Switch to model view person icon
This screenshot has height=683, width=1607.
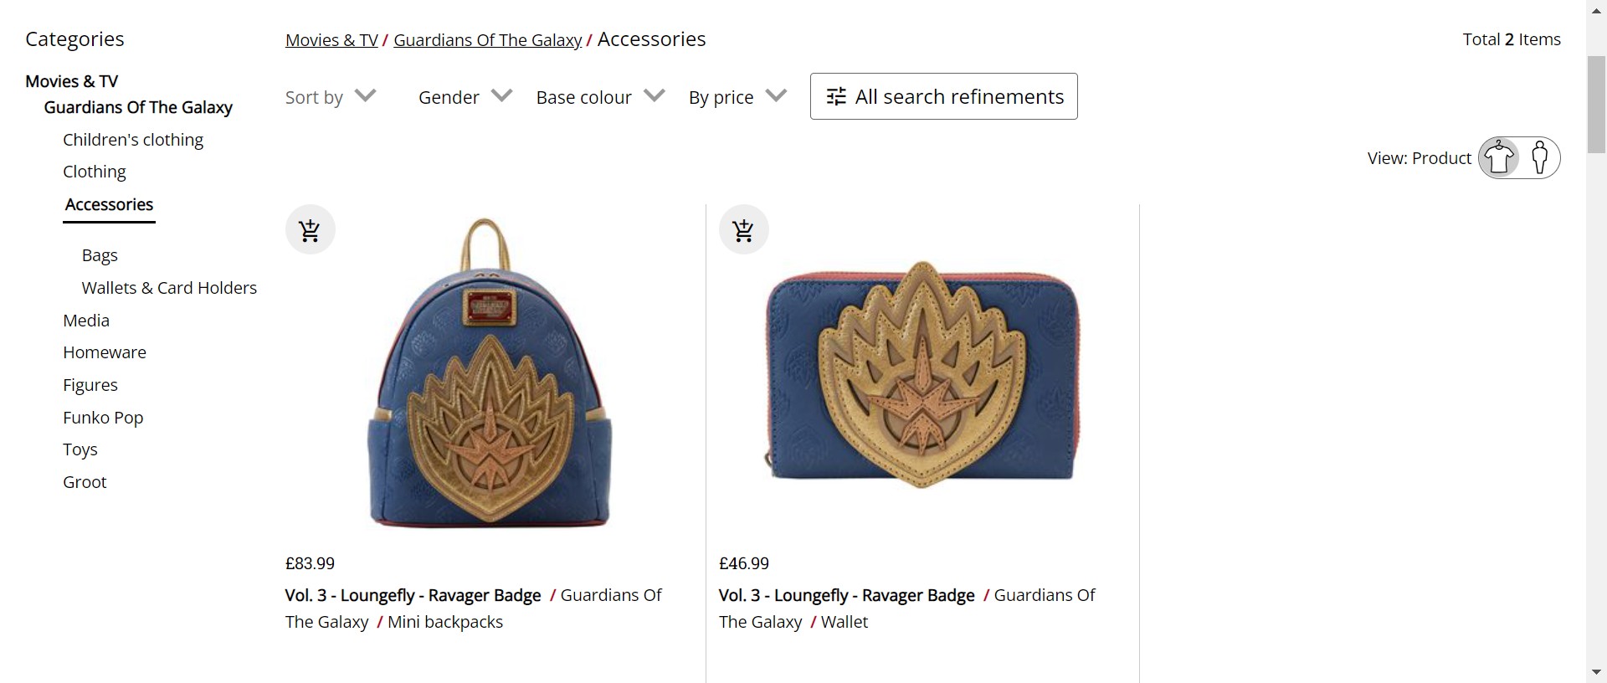(1539, 157)
